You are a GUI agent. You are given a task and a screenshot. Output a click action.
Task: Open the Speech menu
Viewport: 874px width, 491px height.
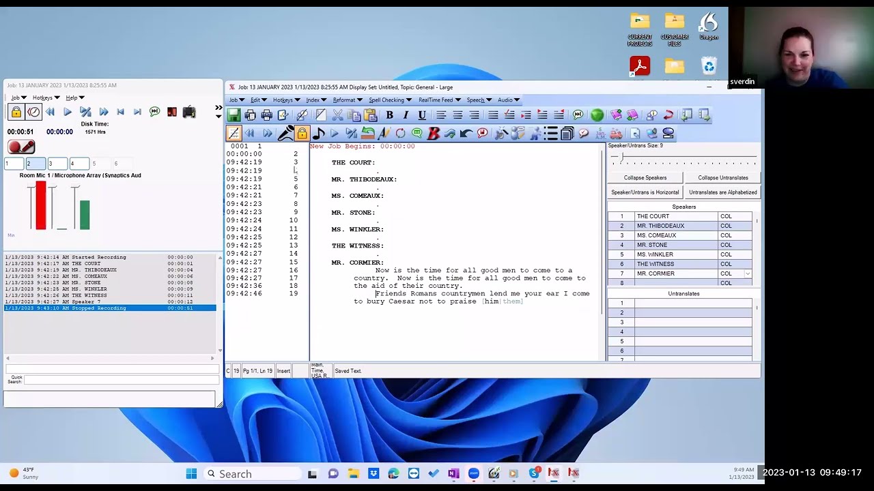coord(479,100)
